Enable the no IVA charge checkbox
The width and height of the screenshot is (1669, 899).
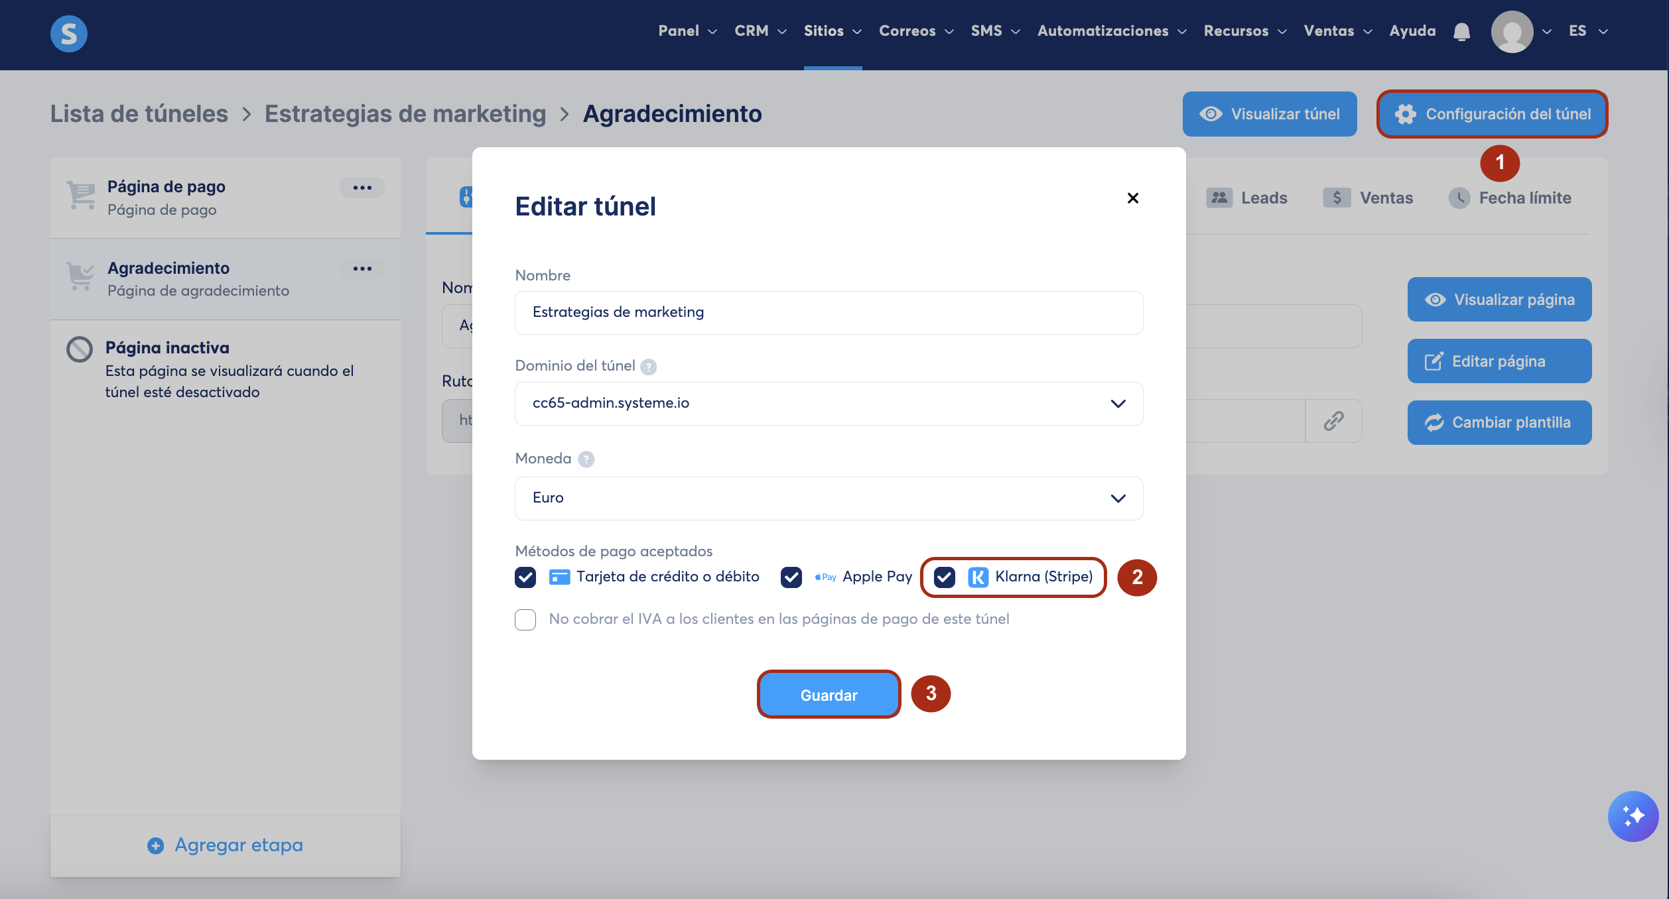pos(525,619)
